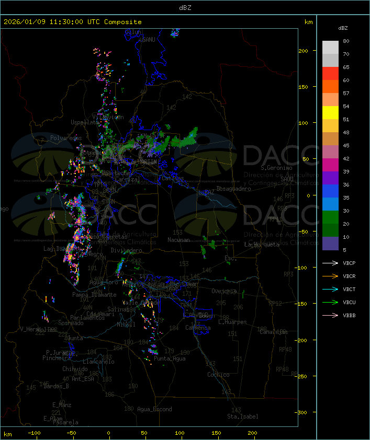Viewport: 370px width, 440px height.
Task: Select the red swatch in the dBZ legend
Action: [x=330, y=74]
